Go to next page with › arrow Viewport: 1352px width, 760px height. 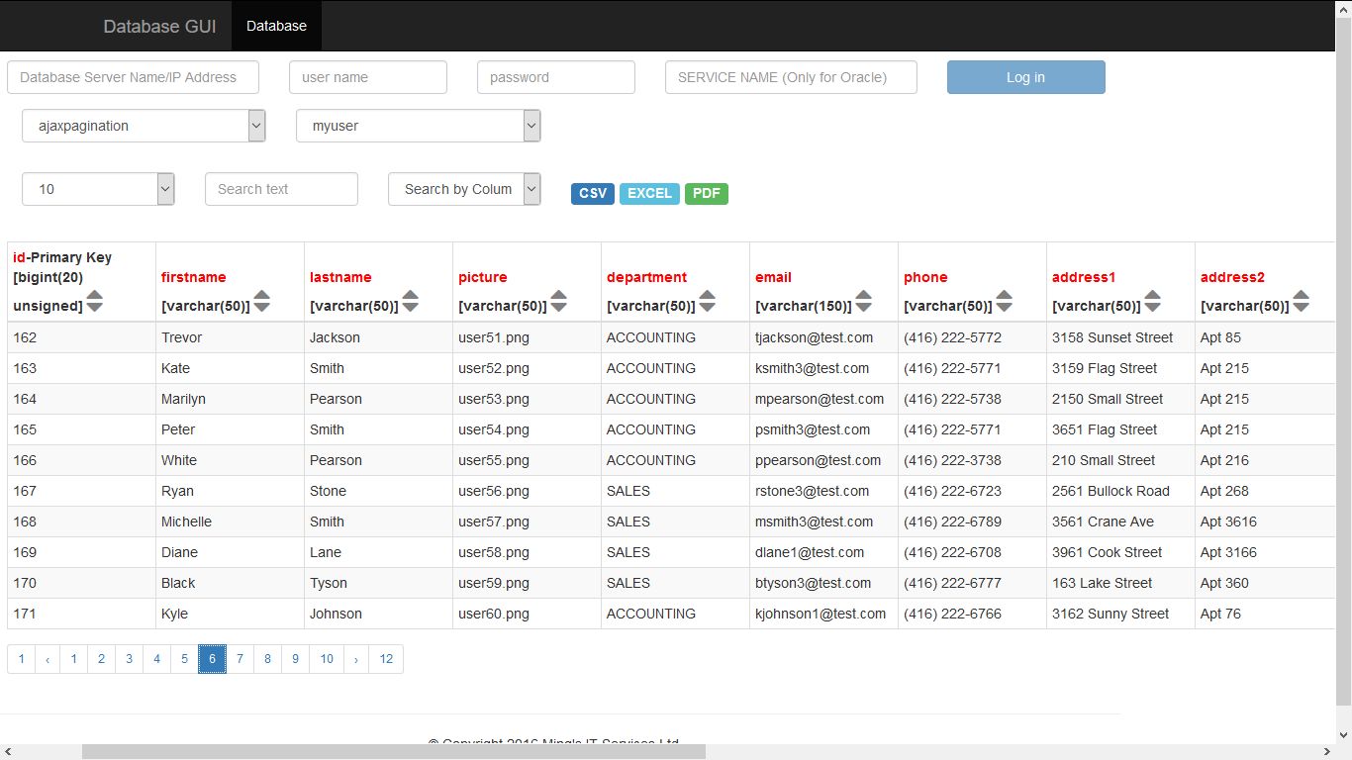coord(356,659)
